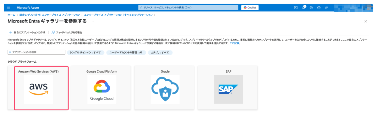Select the Amazon Web Services (AWS) tile
Viewport: 377px width, 118px height.
38,87
